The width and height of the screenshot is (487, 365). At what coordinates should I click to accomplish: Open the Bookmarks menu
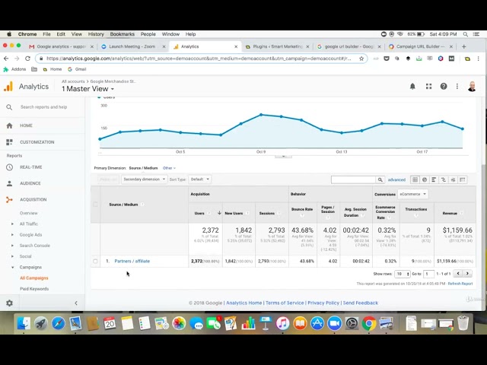point(122,34)
